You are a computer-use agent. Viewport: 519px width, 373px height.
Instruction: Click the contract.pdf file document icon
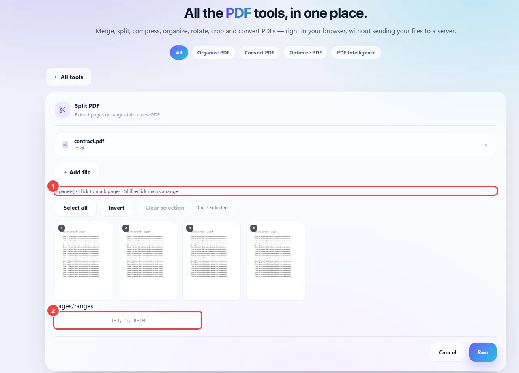click(65, 145)
